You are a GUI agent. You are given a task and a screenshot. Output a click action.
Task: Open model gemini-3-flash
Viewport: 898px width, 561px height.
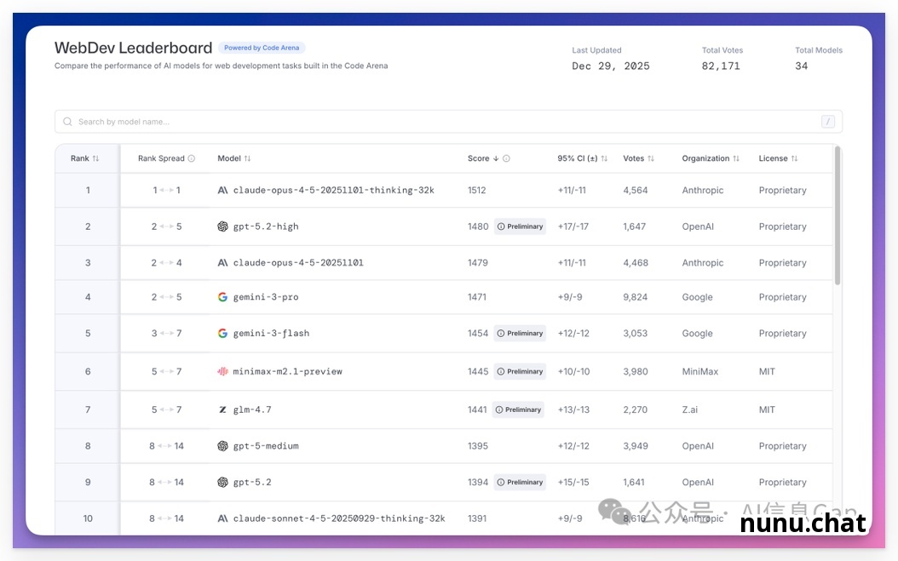[x=271, y=333]
